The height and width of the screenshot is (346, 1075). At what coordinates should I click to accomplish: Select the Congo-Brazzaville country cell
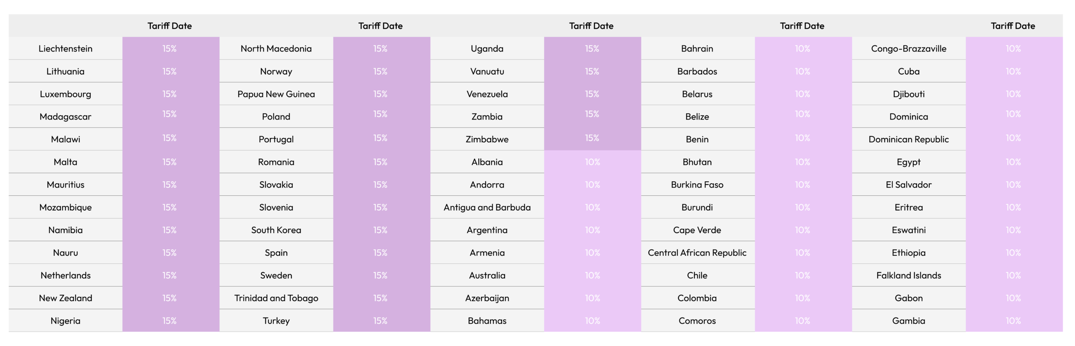coord(909,49)
